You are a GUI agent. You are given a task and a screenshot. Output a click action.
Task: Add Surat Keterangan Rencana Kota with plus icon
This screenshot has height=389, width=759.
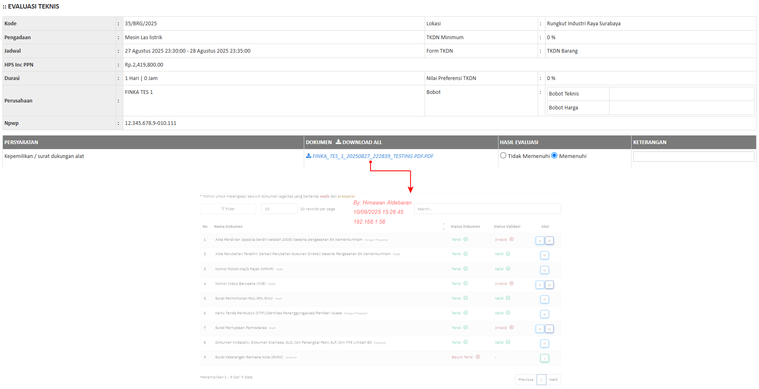tap(544, 358)
